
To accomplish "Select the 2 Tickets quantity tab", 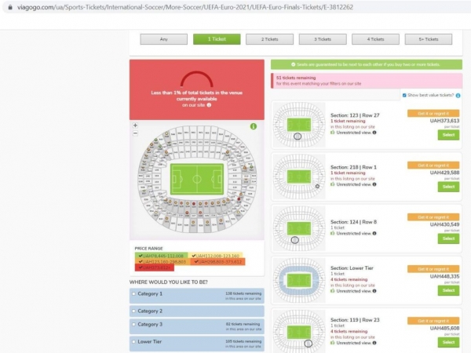I will [x=265, y=39].
